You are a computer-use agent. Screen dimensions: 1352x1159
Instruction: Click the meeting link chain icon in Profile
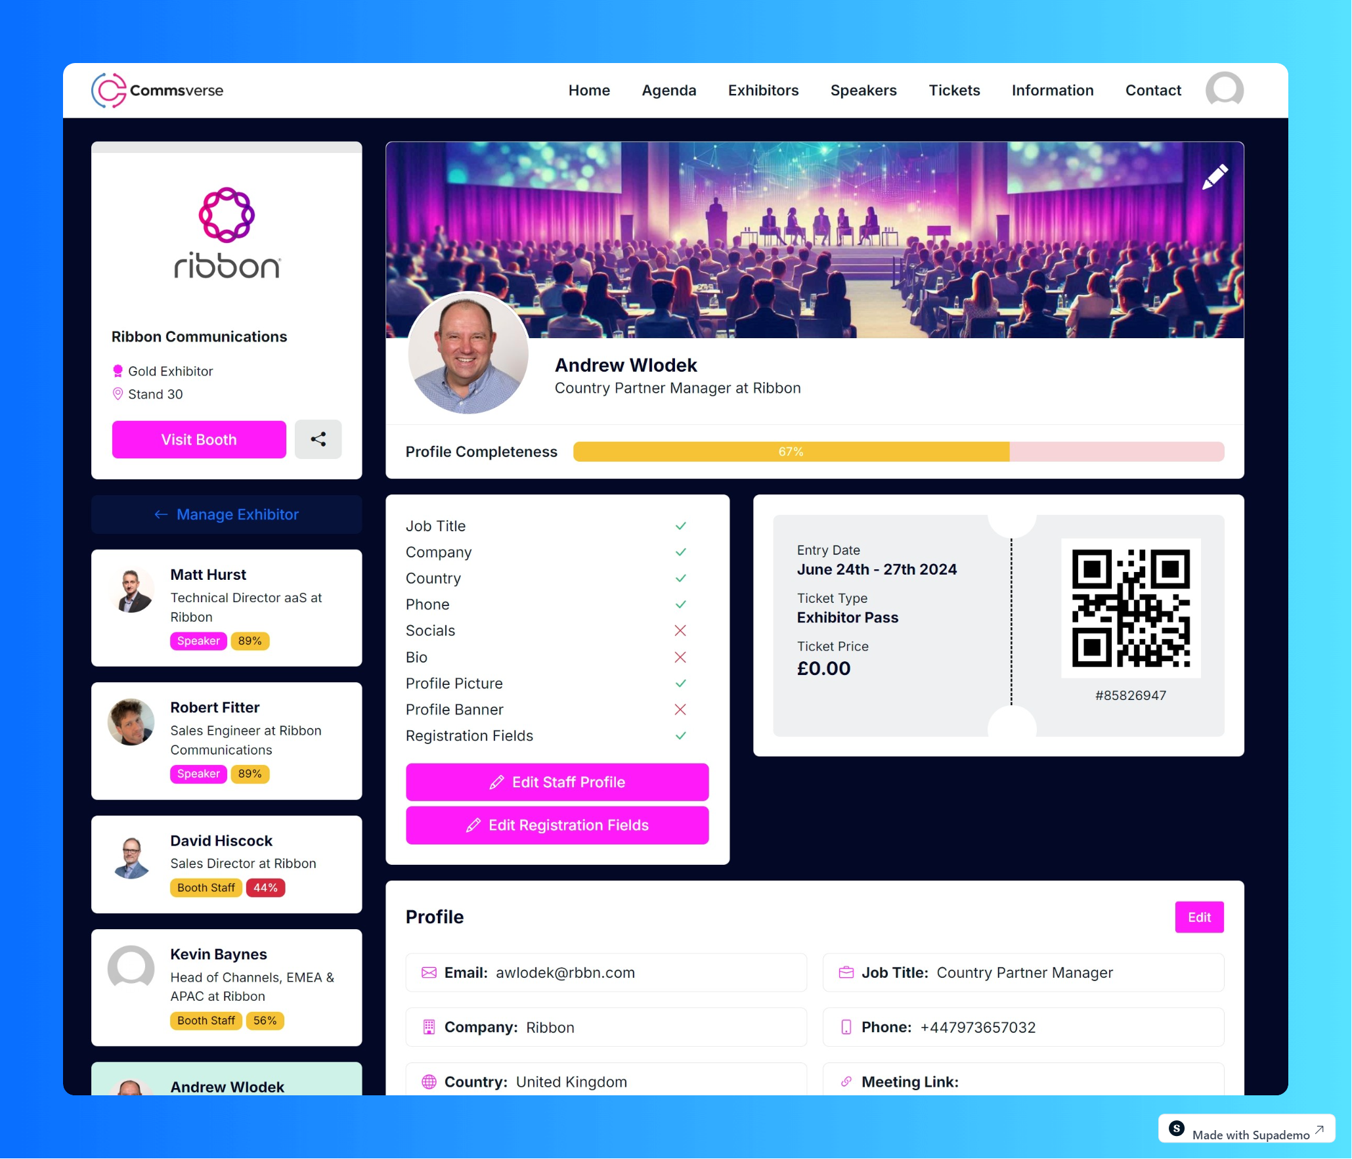[x=847, y=1082]
